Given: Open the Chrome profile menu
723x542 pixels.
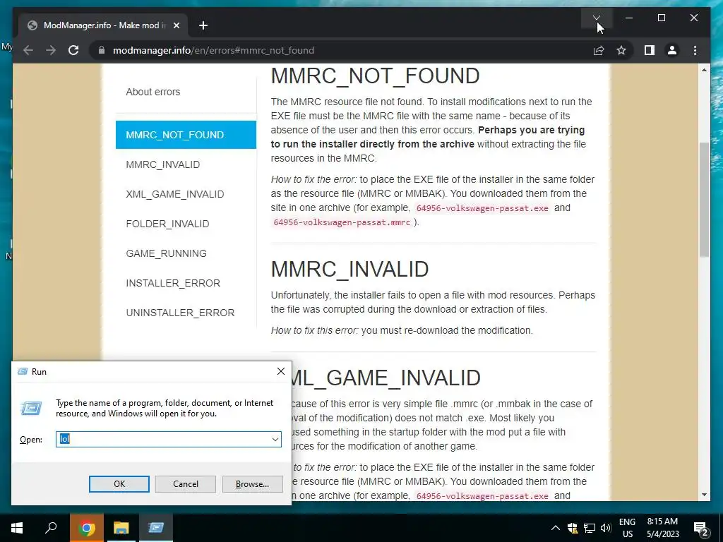Looking at the screenshot, I should (x=672, y=50).
